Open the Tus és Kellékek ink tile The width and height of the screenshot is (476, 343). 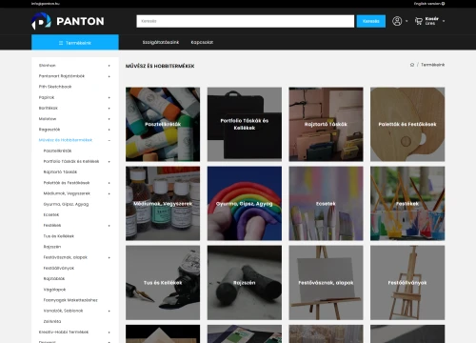click(163, 283)
